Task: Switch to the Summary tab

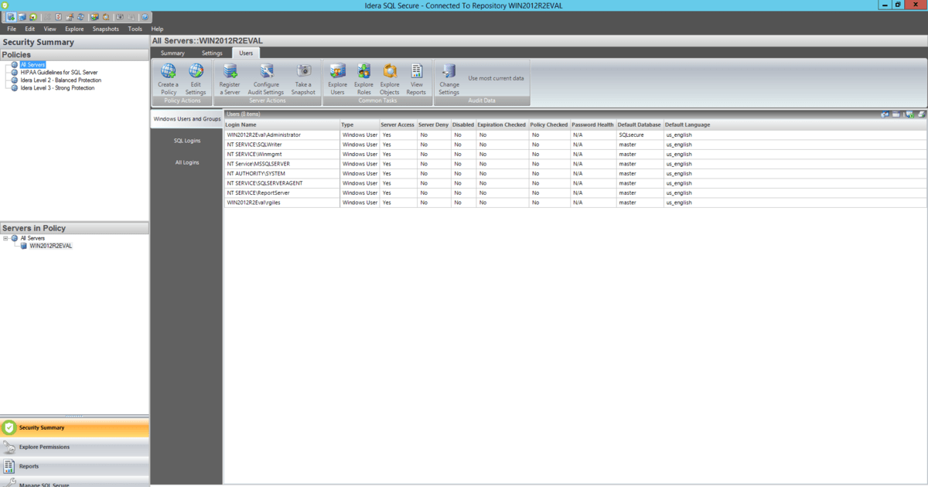Action: point(172,53)
